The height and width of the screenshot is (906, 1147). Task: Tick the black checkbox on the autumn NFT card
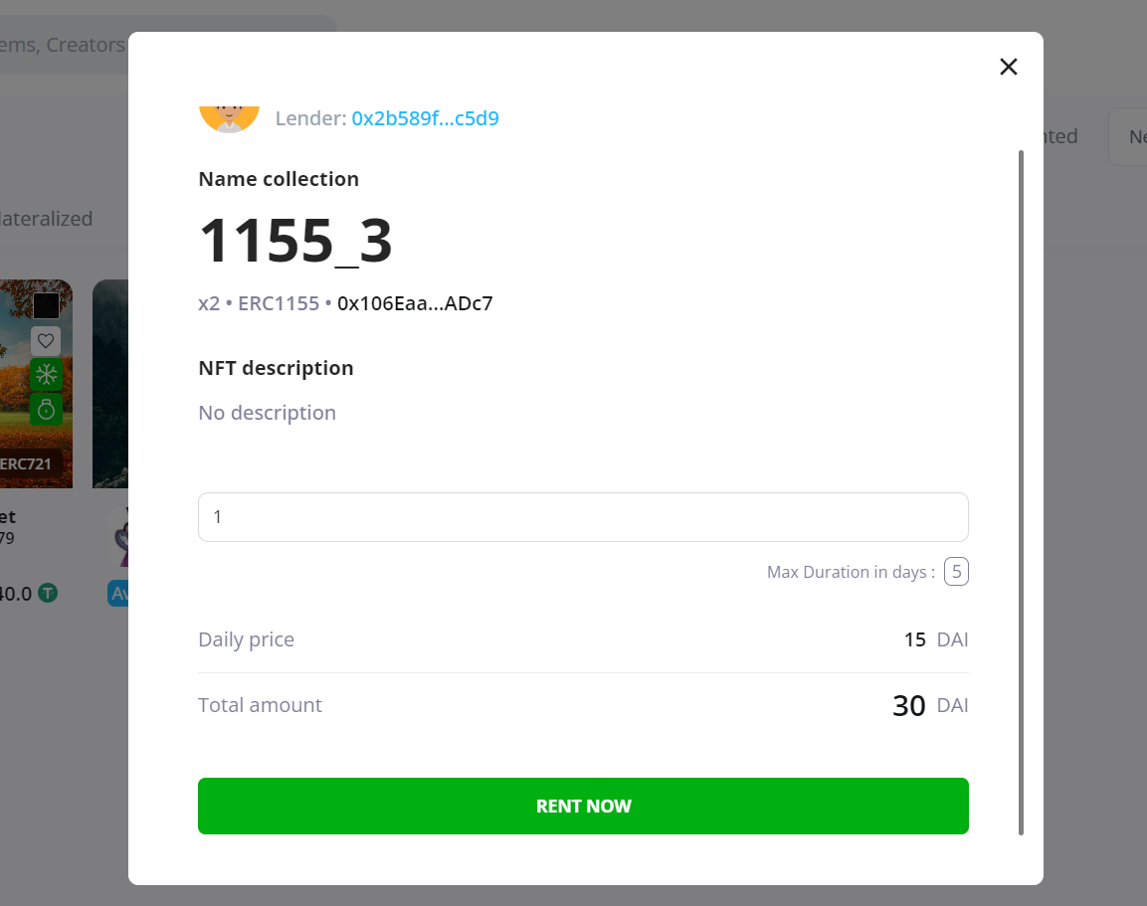tap(46, 306)
